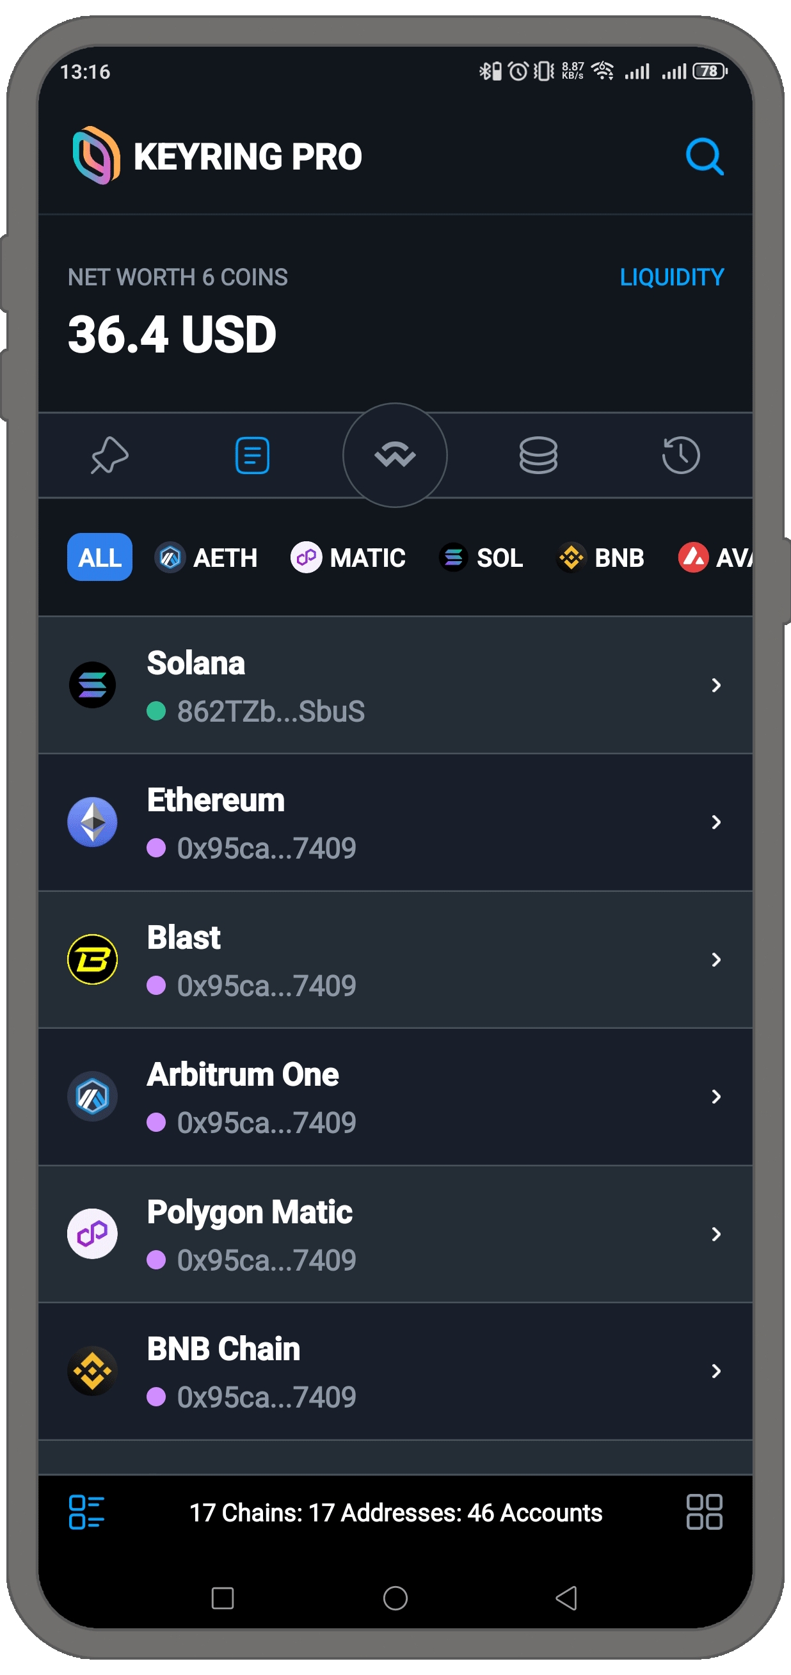Tap the Polygon Matic chain logo

point(92,1234)
